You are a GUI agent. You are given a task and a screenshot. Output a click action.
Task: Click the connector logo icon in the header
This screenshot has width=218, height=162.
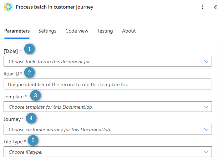coord(8,7)
